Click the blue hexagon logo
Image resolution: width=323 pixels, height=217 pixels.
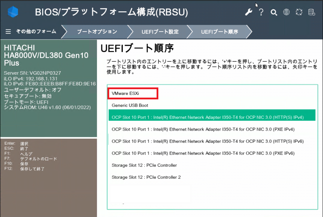coord(13,12)
